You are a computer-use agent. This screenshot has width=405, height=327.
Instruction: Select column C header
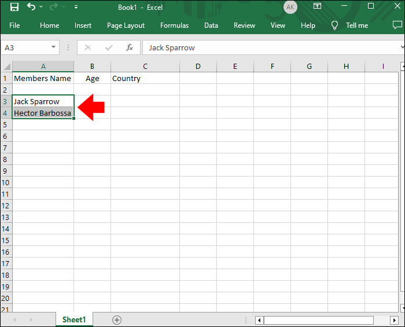coord(145,67)
